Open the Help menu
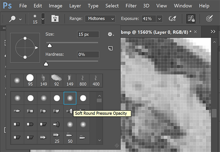Image resolution: width=220 pixels, height=152 pixels. 204,6
